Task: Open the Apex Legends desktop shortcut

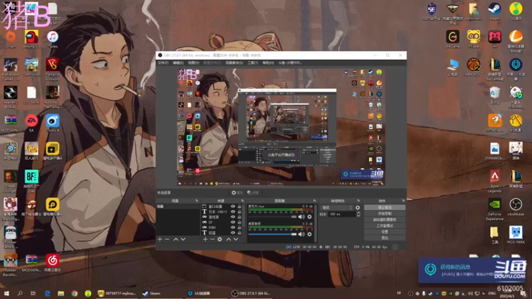Action: 494,181
